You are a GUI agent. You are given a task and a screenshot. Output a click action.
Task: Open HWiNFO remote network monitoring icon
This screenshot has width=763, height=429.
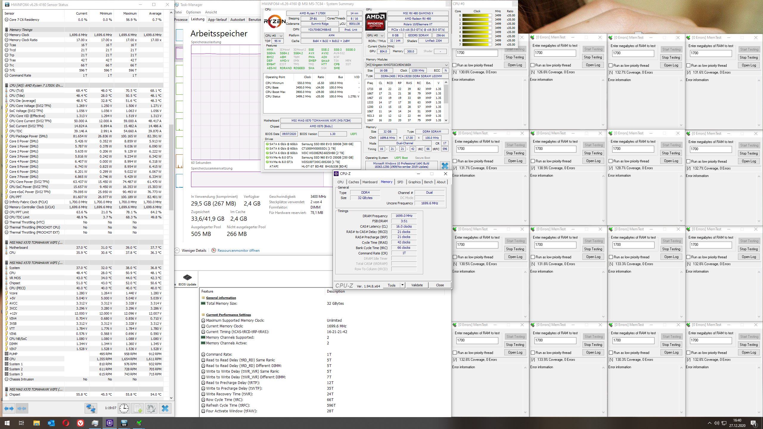click(91, 408)
